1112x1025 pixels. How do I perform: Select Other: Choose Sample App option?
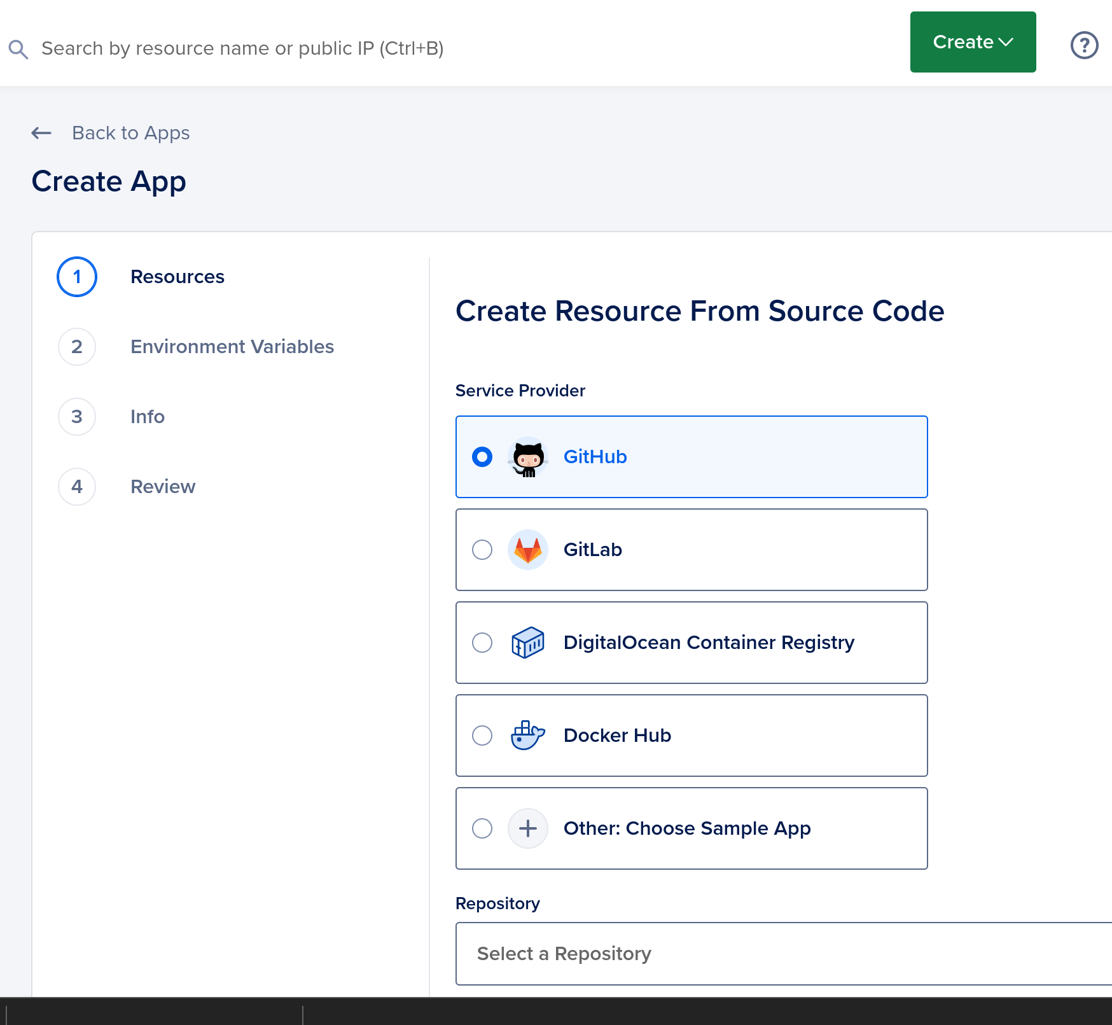692,828
